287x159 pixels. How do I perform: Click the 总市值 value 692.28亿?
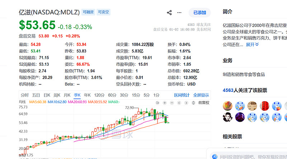point(191,71)
